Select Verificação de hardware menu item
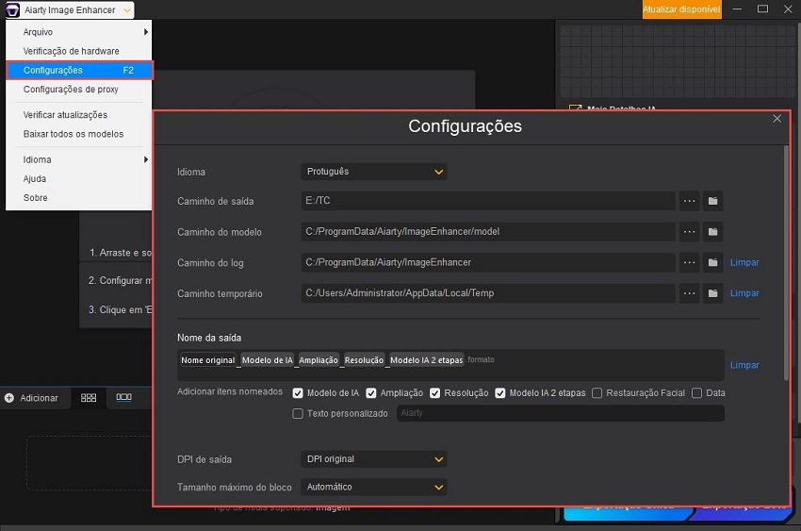 click(78, 51)
